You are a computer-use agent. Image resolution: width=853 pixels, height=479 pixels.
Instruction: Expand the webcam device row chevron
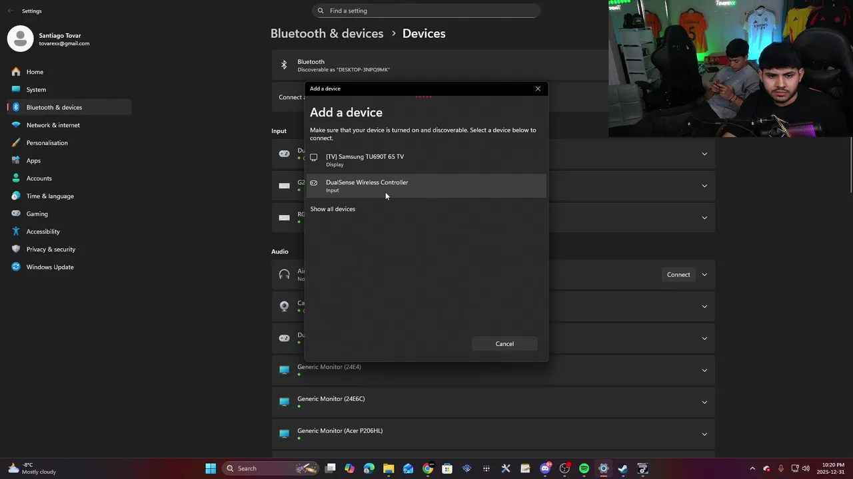(x=704, y=307)
